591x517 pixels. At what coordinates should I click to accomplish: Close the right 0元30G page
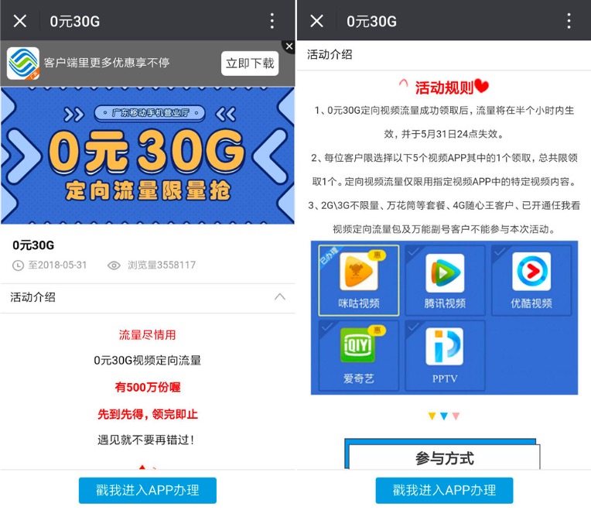coord(317,21)
